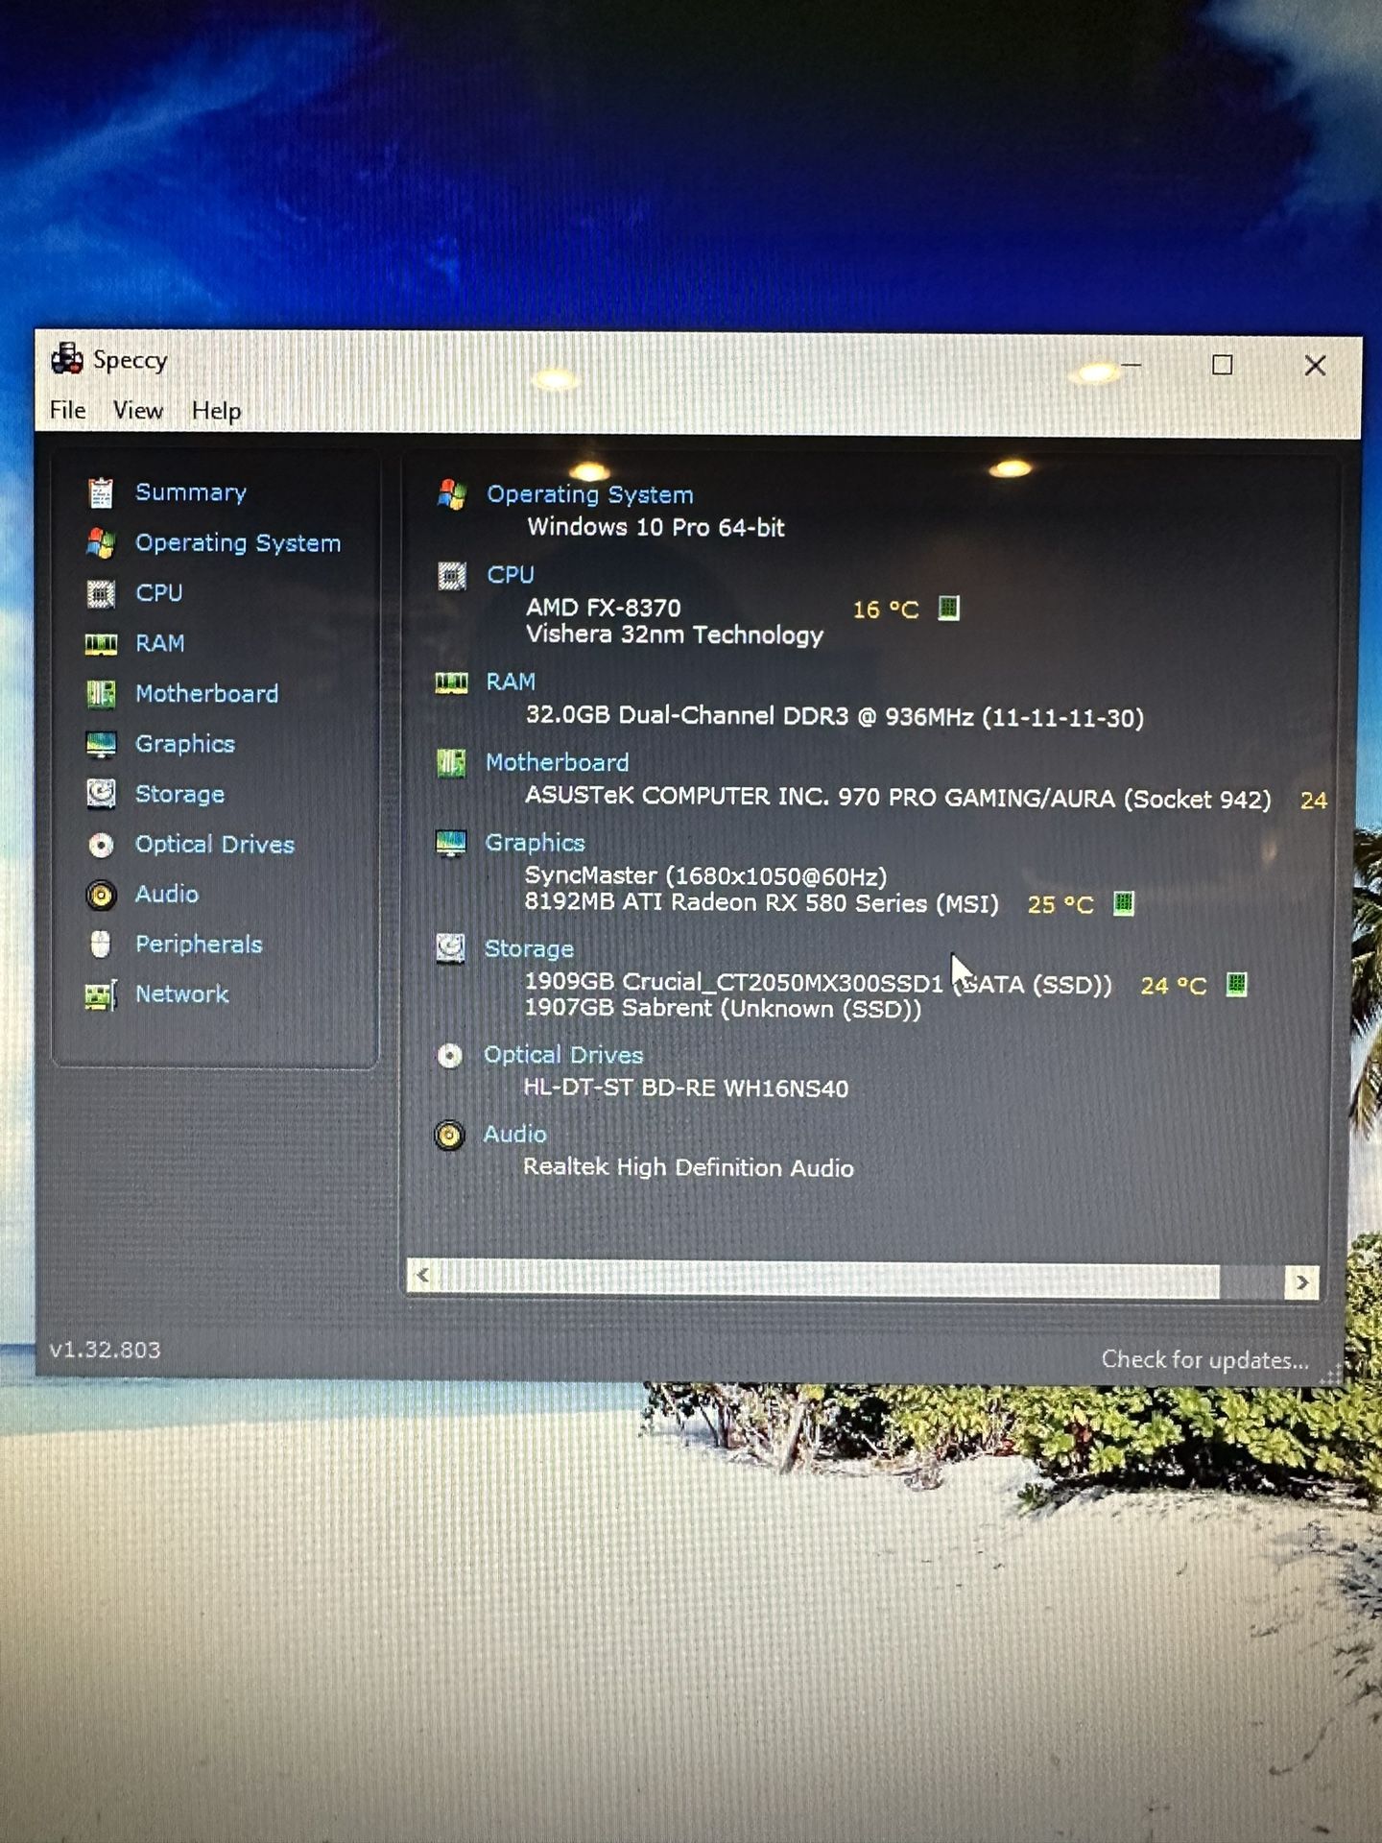Click the Audio speaker icon in sidebar
This screenshot has height=1843, width=1382.
tap(101, 895)
